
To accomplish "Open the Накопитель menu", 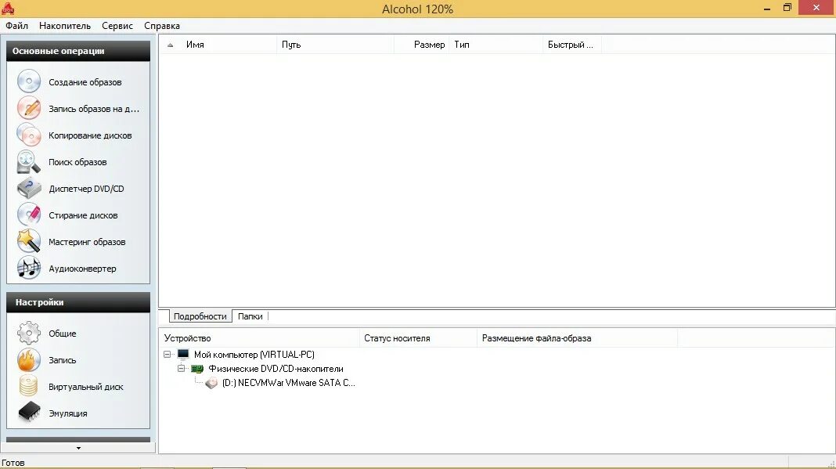I will (x=65, y=26).
